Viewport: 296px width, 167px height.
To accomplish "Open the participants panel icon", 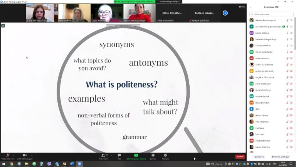I will click(x=103, y=155).
